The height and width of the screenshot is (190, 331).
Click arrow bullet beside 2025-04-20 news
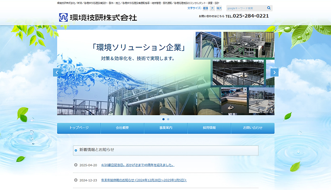click(x=75, y=165)
